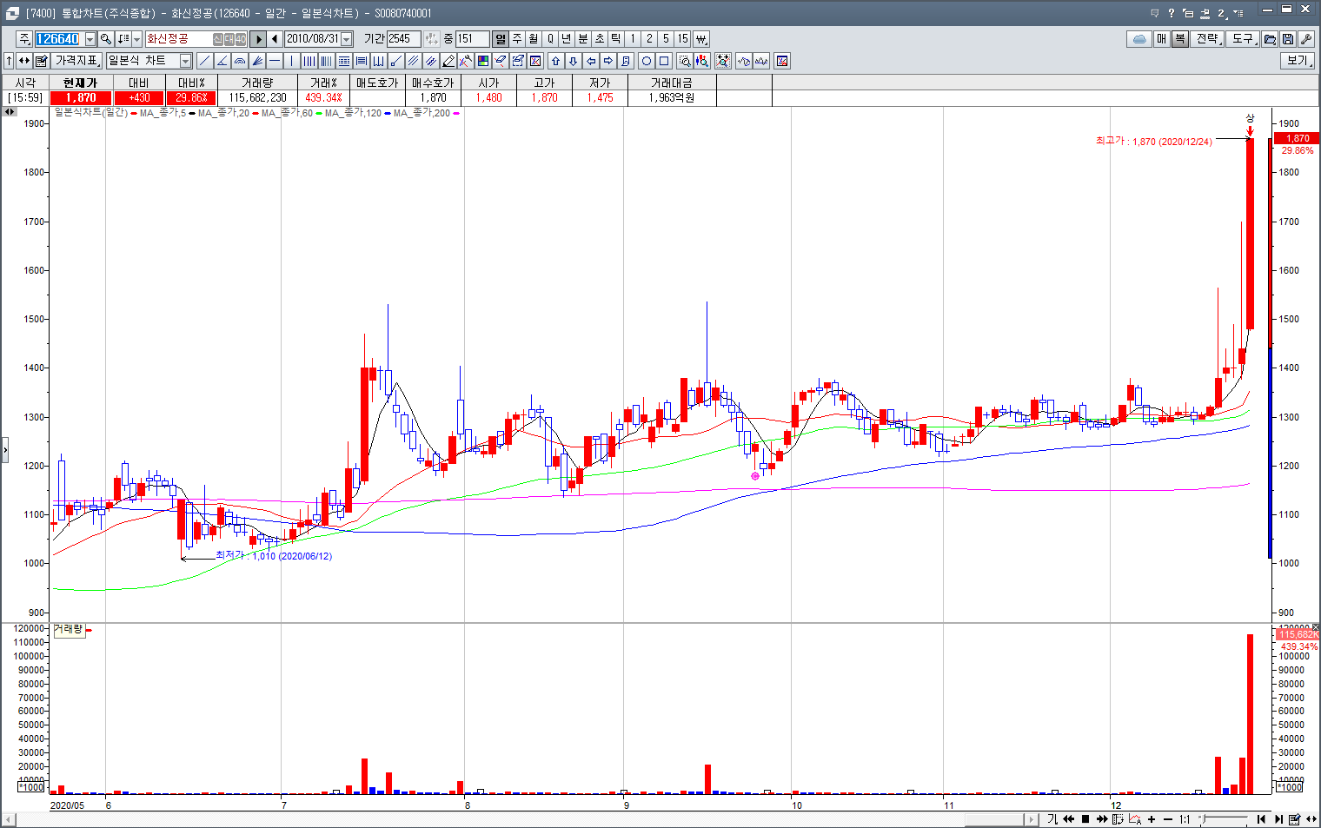Open the color palette tool icon

coord(482,61)
